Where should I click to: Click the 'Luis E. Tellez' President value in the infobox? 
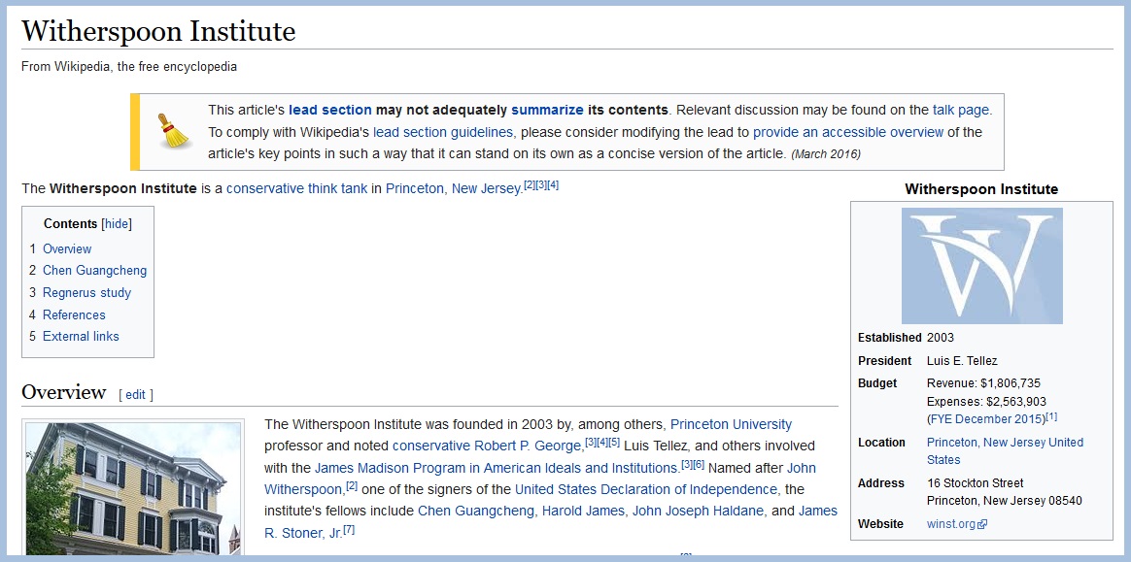point(962,361)
